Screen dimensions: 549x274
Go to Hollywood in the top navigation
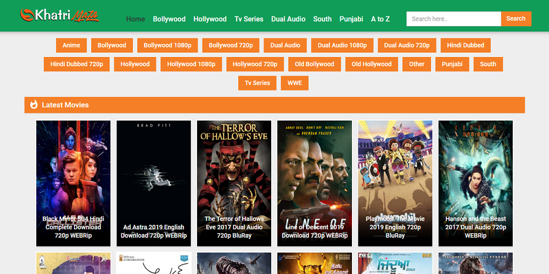click(x=210, y=19)
